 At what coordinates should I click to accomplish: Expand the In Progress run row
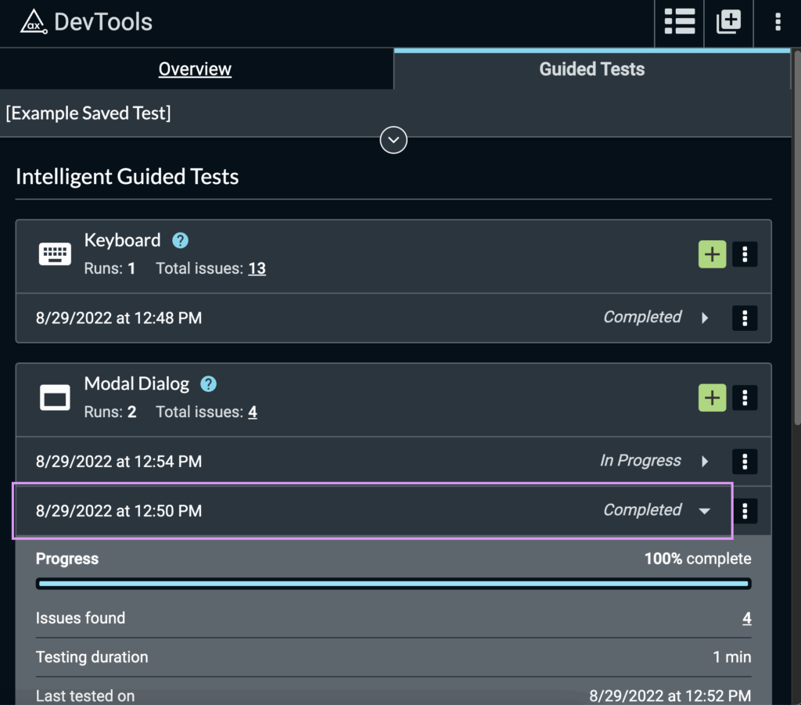[x=703, y=462]
